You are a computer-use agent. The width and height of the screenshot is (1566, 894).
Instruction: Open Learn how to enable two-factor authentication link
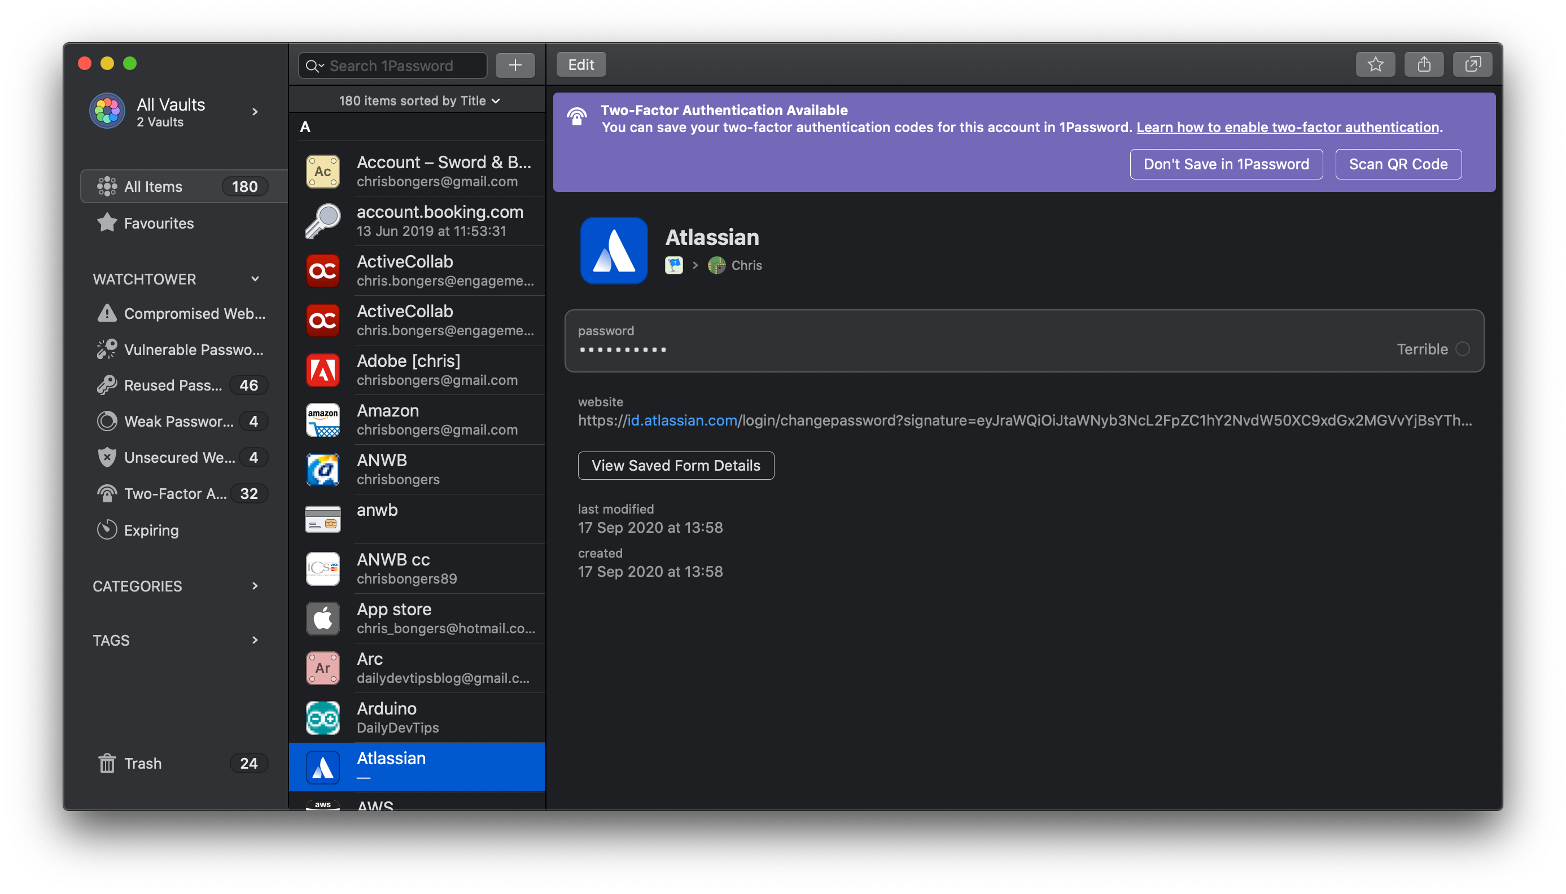pyautogui.click(x=1288, y=127)
